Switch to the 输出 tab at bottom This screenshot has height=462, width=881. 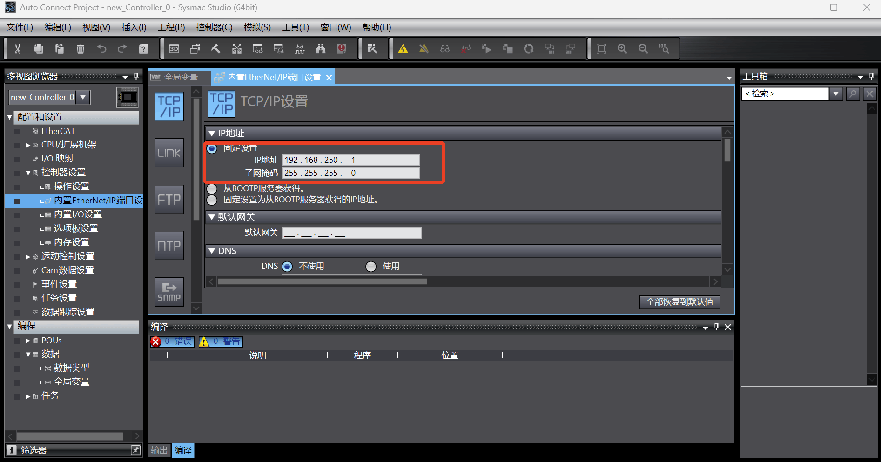pos(159,450)
